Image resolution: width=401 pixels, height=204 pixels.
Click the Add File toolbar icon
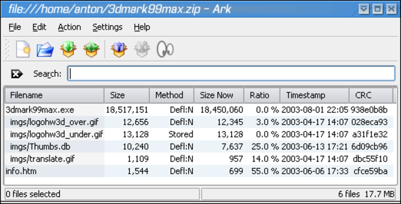click(68, 49)
